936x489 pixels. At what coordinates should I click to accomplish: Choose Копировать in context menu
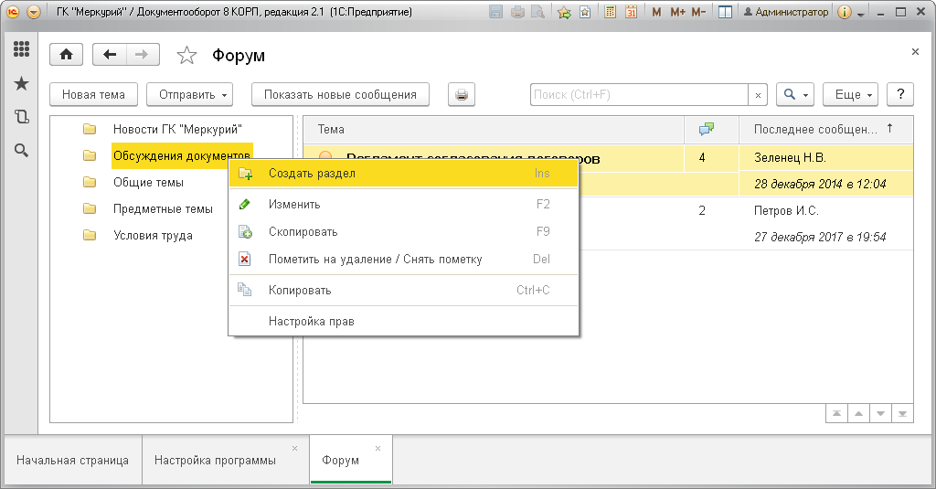(403, 290)
